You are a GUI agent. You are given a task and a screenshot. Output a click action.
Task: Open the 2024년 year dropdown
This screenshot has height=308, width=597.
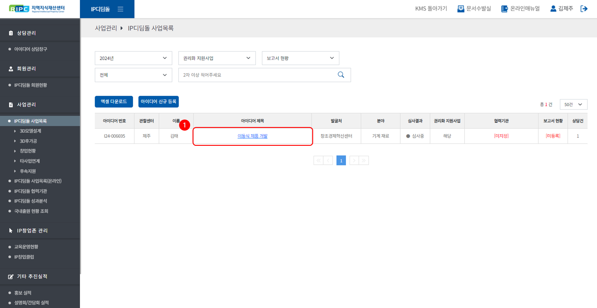click(133, 58)
